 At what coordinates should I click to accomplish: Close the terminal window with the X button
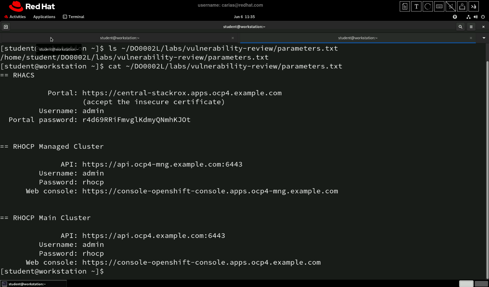pyautogui.click(x=483, y=27)
